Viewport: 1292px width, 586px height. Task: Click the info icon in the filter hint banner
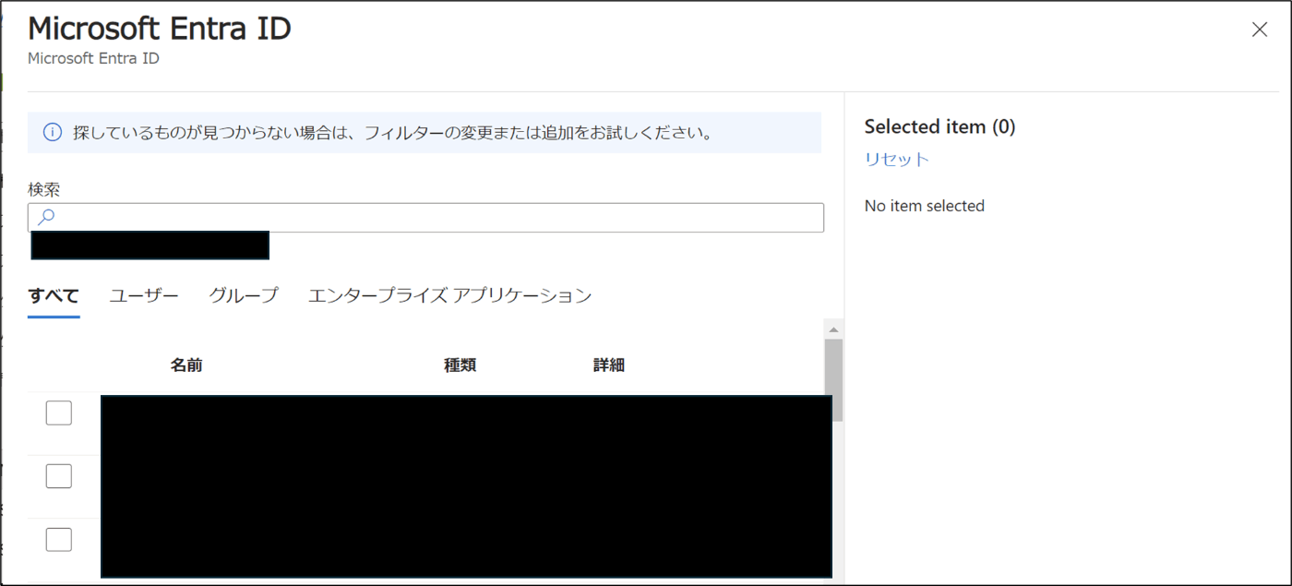click(x=53, y=133)
